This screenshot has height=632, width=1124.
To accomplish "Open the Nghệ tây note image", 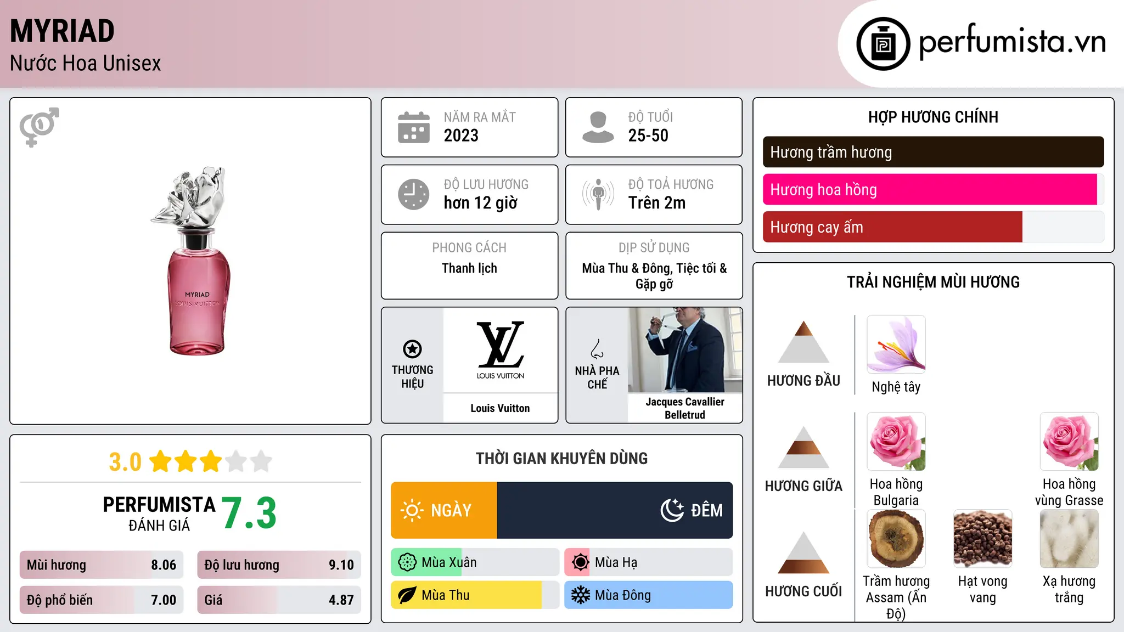I will (896, 345).
